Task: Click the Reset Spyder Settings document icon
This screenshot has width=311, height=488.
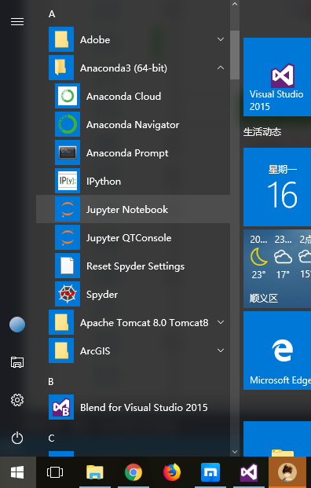Action: 68,266
